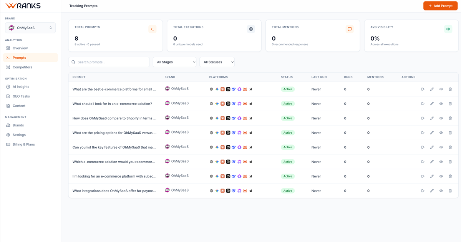Preview the e-commerce solution prompt with the eye icon
The image size is (461, 242).
(x=441, y=103)
